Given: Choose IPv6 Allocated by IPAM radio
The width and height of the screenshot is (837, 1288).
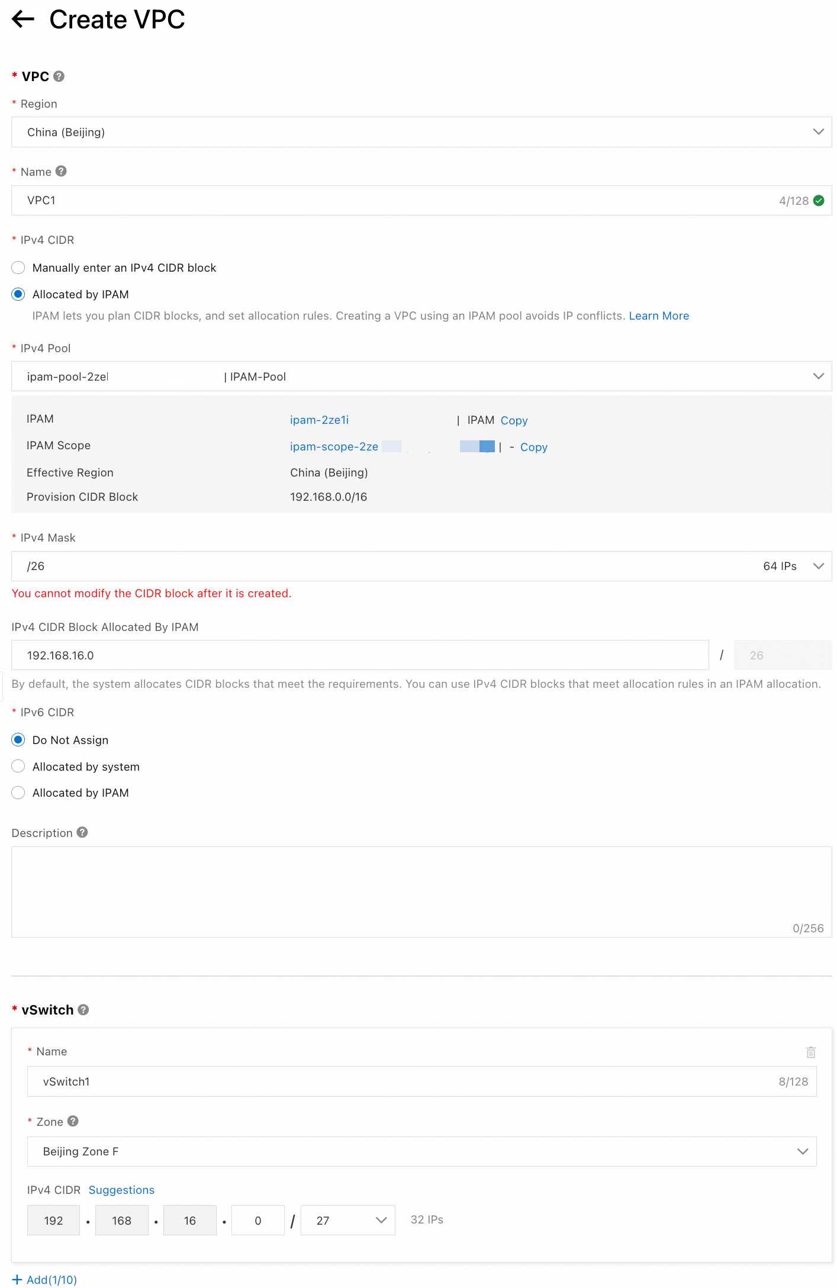Looking at the screenshot, I should coord(18,793).
